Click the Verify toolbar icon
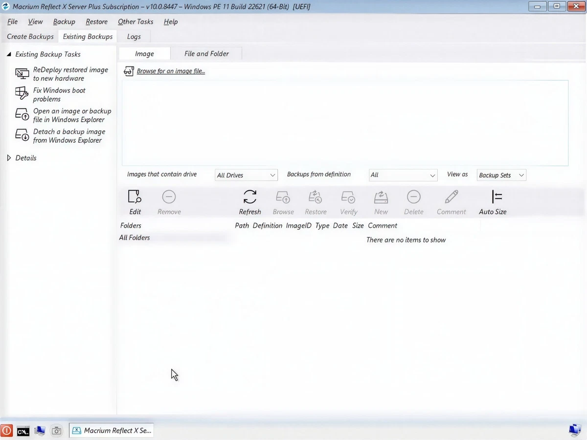 pos(348,197)
